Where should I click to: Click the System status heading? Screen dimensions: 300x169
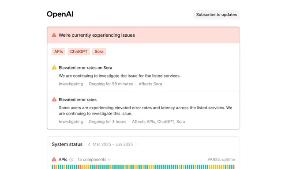[x=67, y=144]
